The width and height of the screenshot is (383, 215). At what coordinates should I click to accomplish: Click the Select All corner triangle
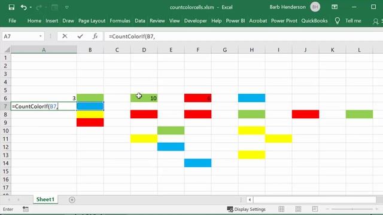pos(7,50)
